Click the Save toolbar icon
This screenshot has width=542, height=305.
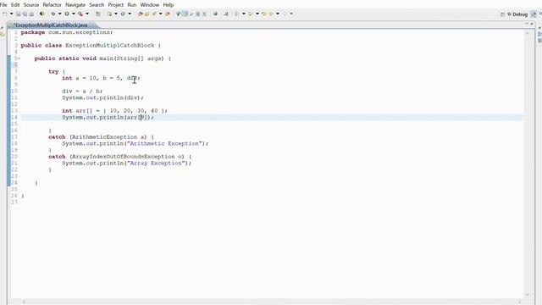(x=19, y=14)
